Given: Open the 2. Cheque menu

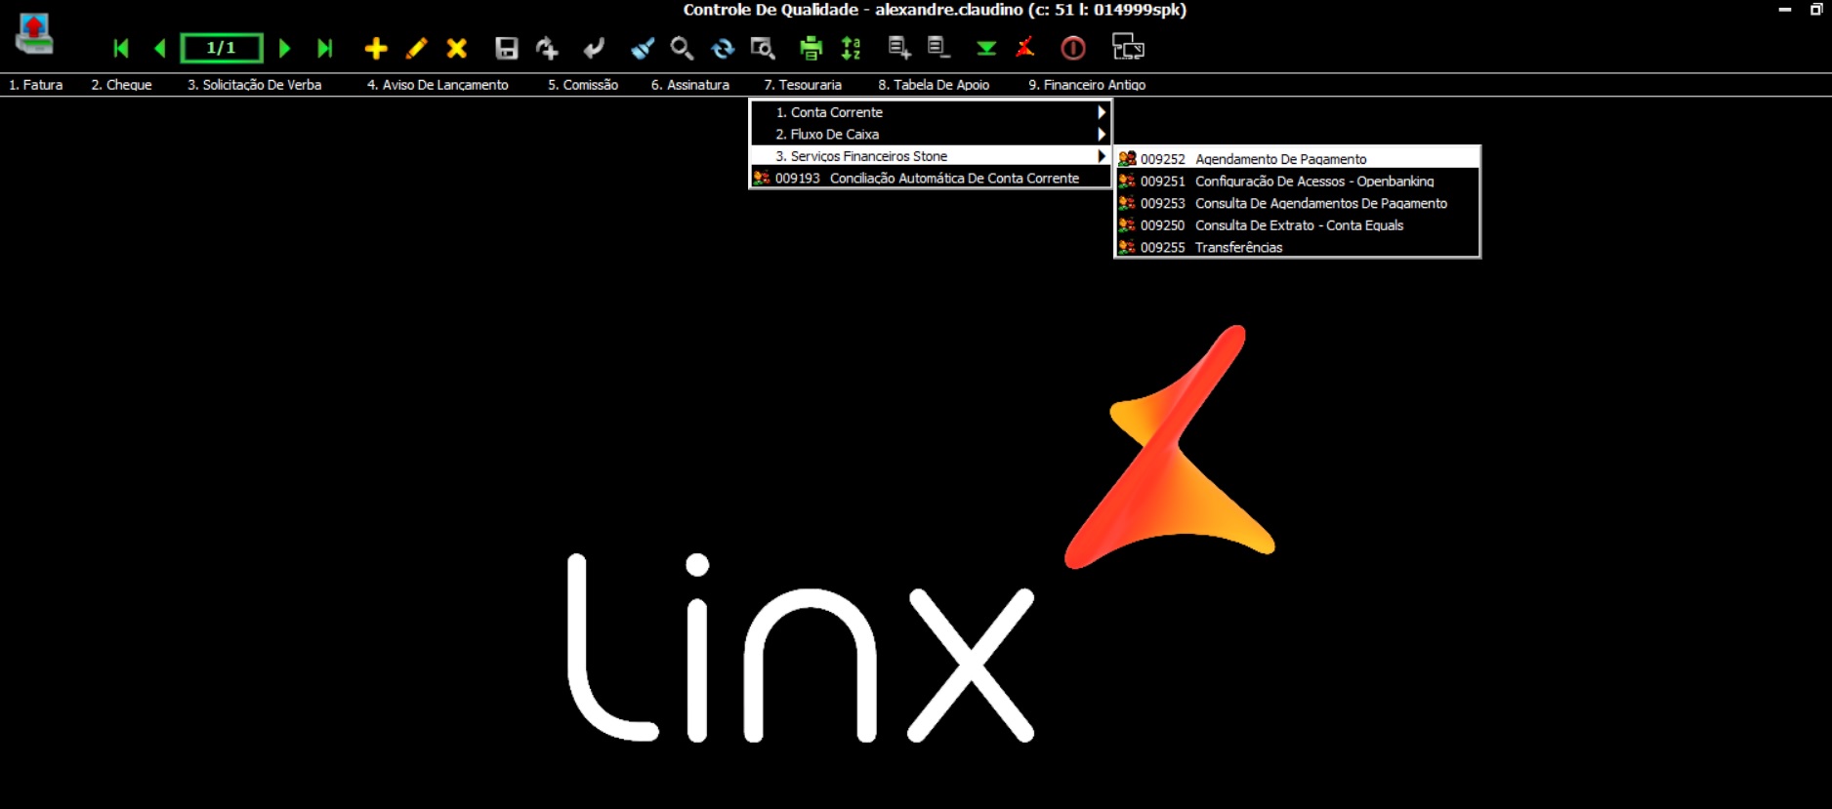Looking at the screenshot, I should (121, 85).
